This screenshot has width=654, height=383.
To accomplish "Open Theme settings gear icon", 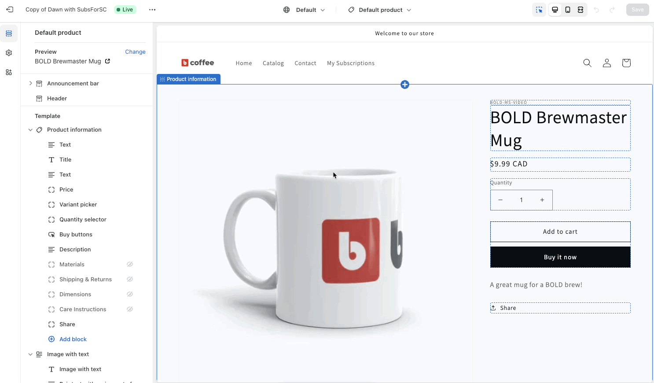I will 9,53.
